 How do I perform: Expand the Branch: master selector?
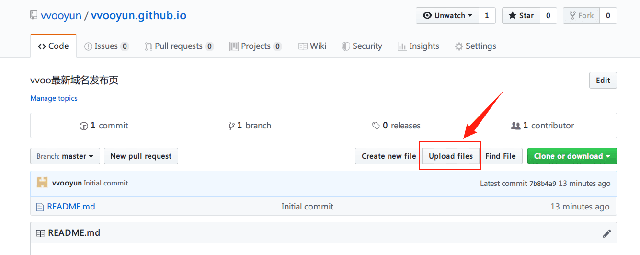pos(65,156)
